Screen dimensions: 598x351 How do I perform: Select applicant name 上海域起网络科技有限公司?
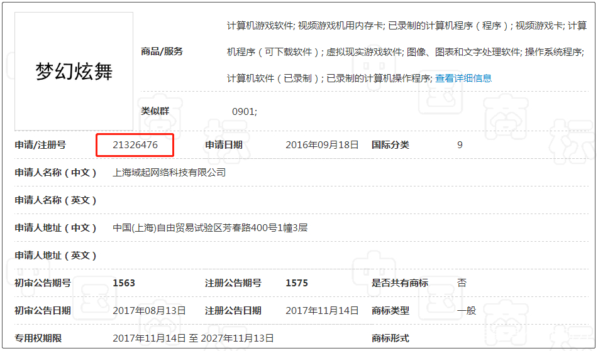pyautogui.click(x=169, y=173)
